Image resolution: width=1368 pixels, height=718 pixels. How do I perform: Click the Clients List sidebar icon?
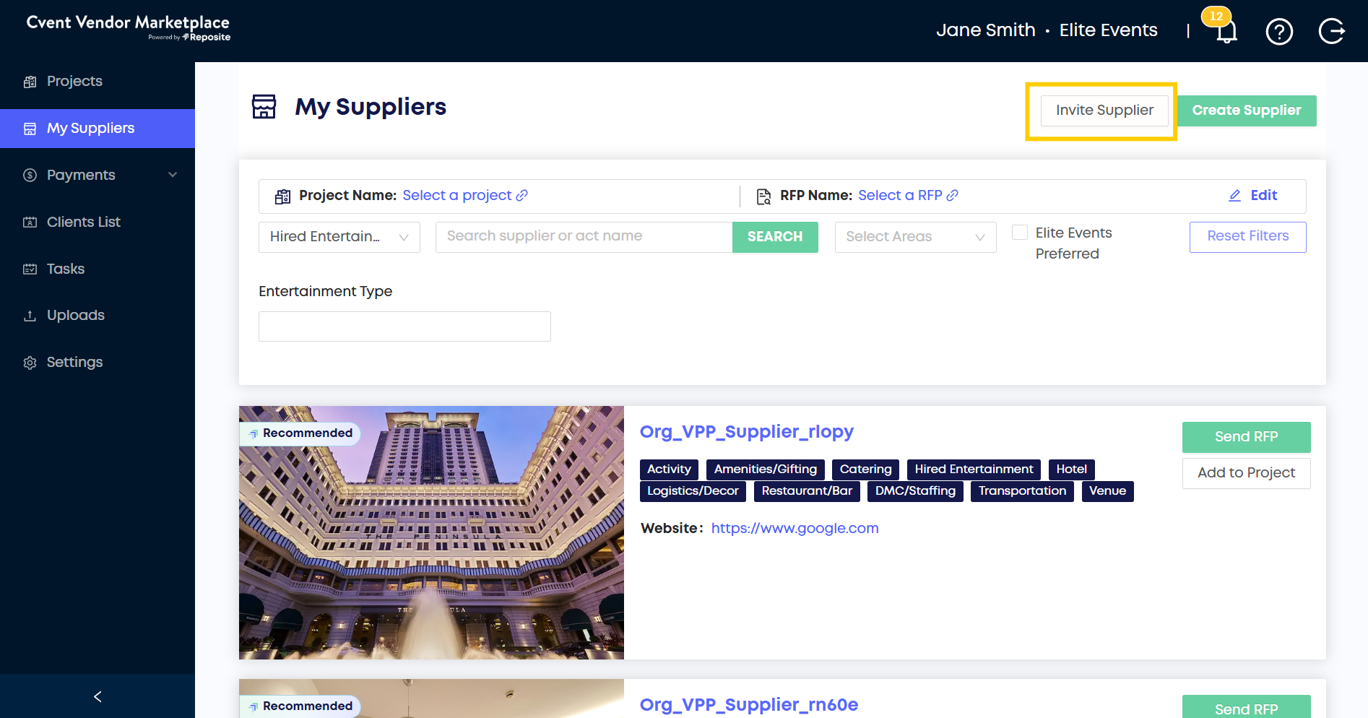click(x=30, y=222)
